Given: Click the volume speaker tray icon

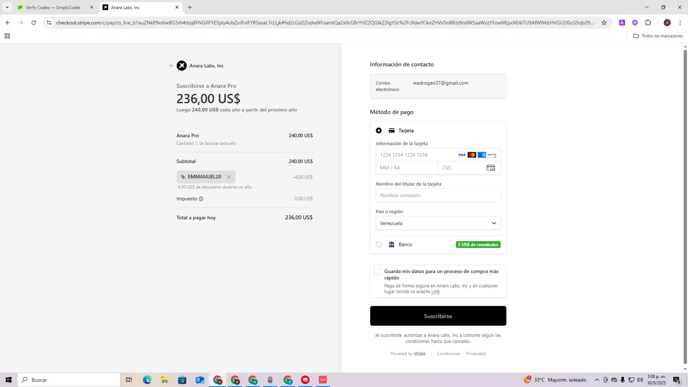Looking at the screenshot, I should 640,380.
